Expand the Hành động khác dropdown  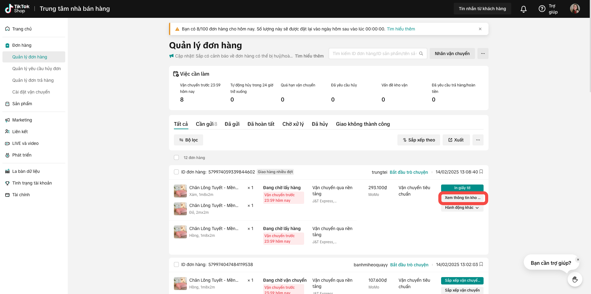(x=462, y=208)
